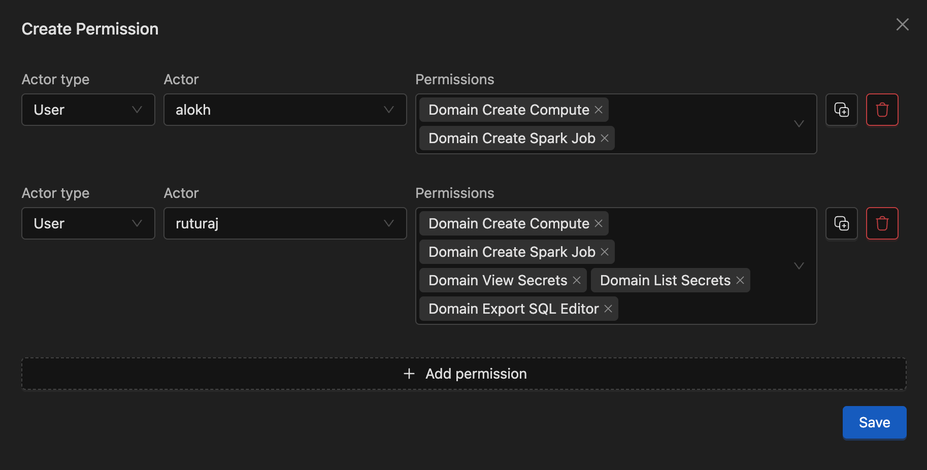Screen dimensions: 927x470
Task: Duplicate the ruturaj permission row
Action: pyautogui.click(x=841, y=223)
